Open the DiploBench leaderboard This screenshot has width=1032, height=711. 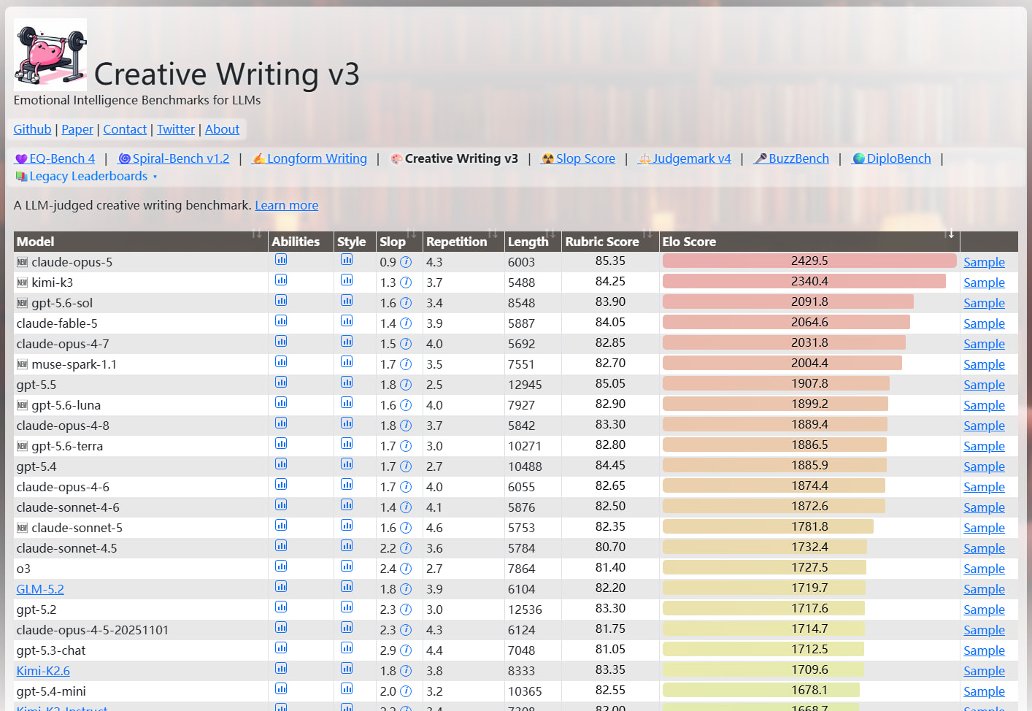pyautogui.click(x=892, y=158)
